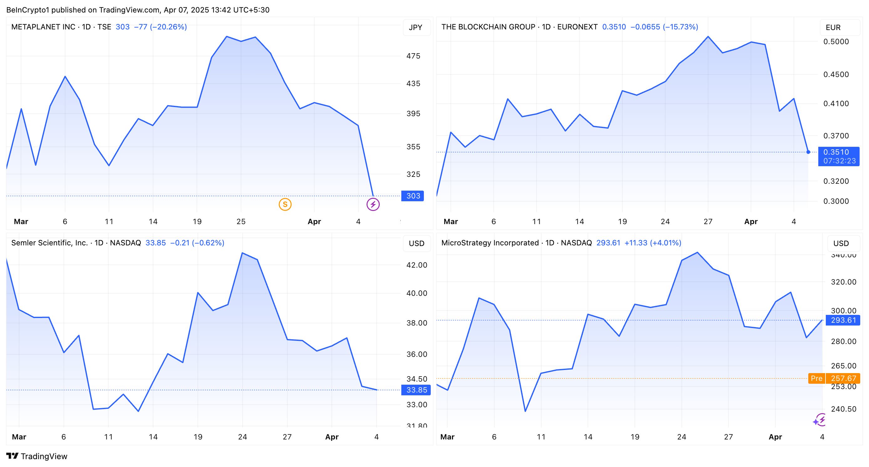Screen dimensions: 869x467
Task: Click the Semler Scientific, Inc. title
Action: (x=49, y=243)
